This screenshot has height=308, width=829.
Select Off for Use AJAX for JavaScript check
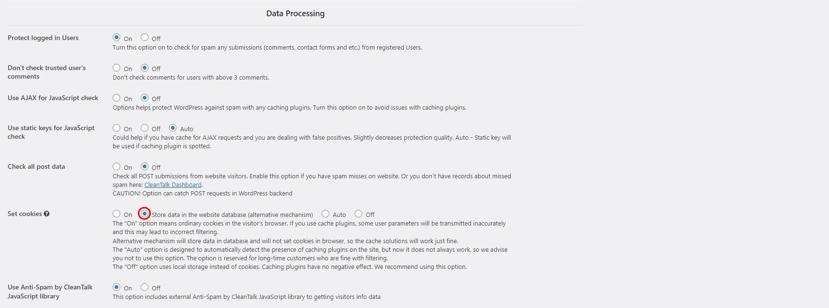click(145, 98)
